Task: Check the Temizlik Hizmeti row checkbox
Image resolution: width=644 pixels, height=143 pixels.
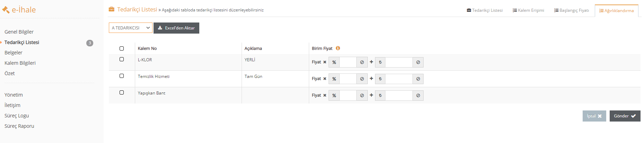Action: (122, 76)
